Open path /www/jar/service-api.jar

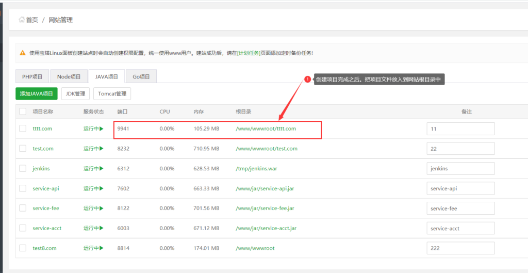265,188
